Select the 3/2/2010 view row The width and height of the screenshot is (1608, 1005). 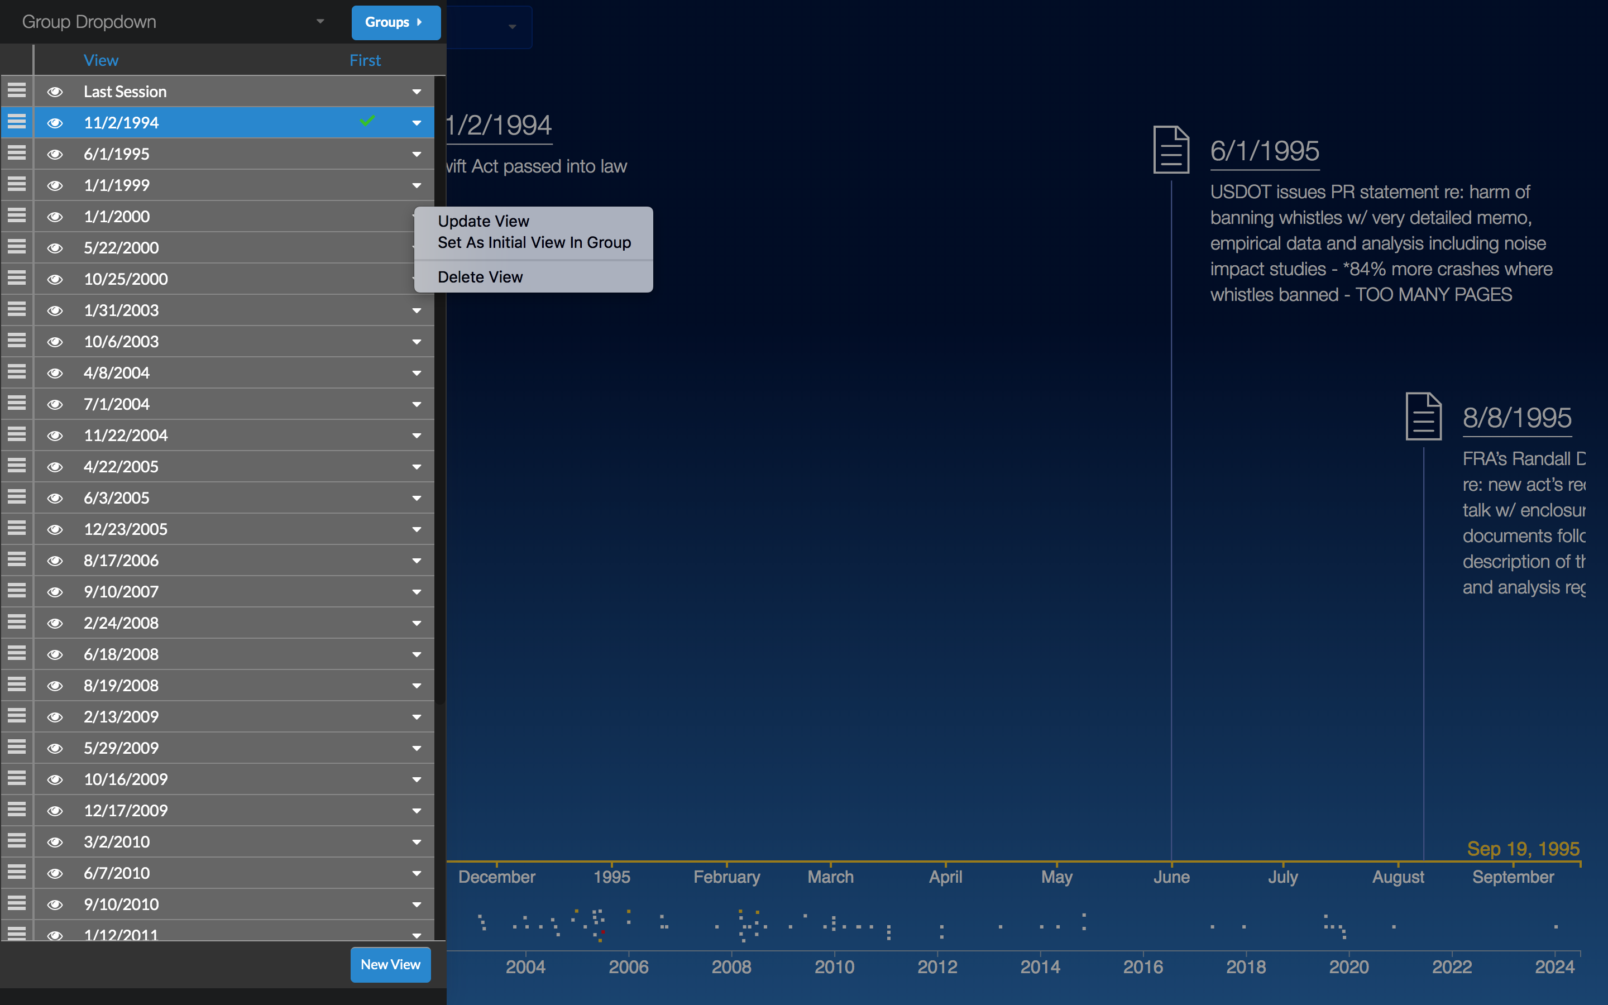point(219,841)
